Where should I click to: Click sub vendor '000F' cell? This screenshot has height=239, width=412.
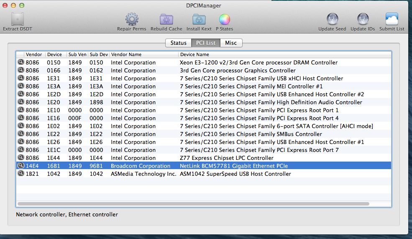coord(74,118)
